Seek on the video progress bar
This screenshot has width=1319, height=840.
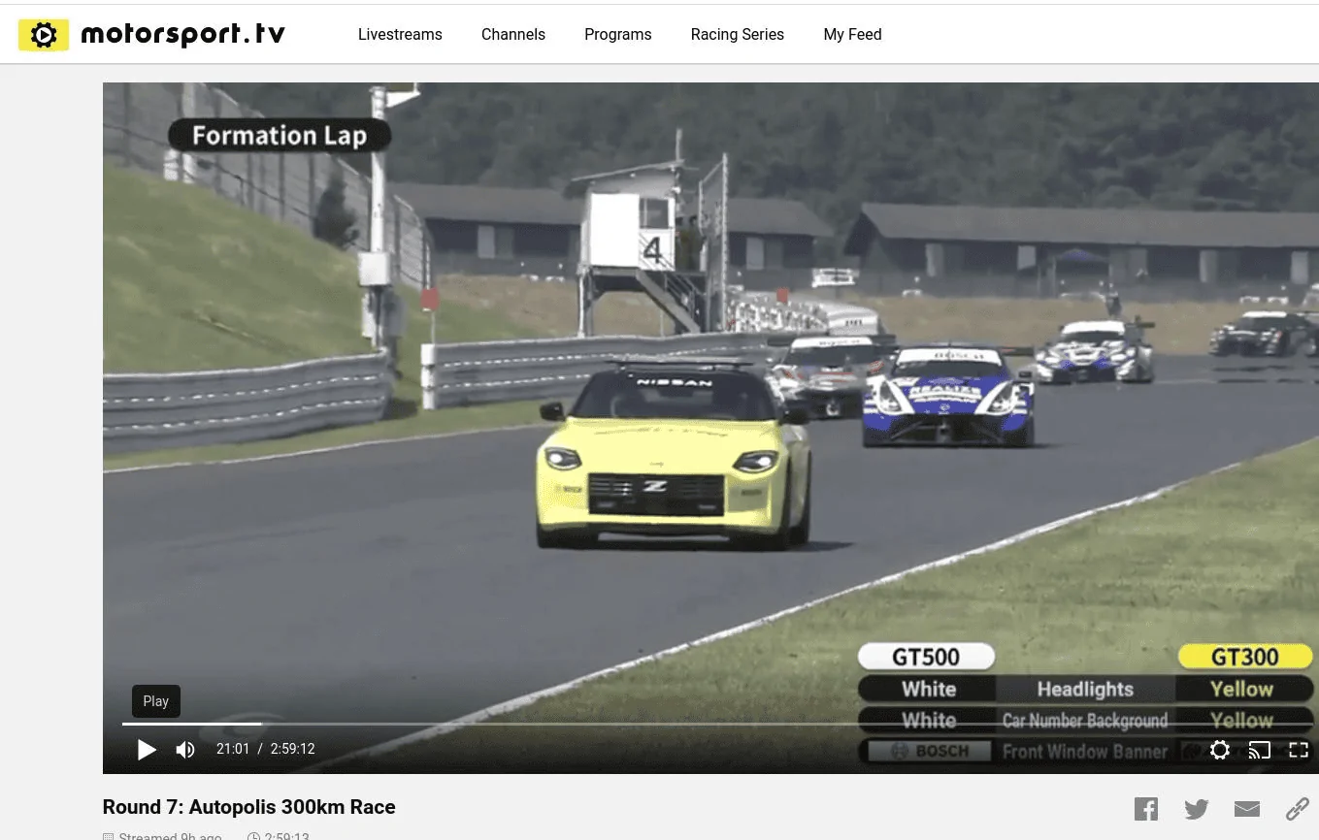tap(717, 724)
